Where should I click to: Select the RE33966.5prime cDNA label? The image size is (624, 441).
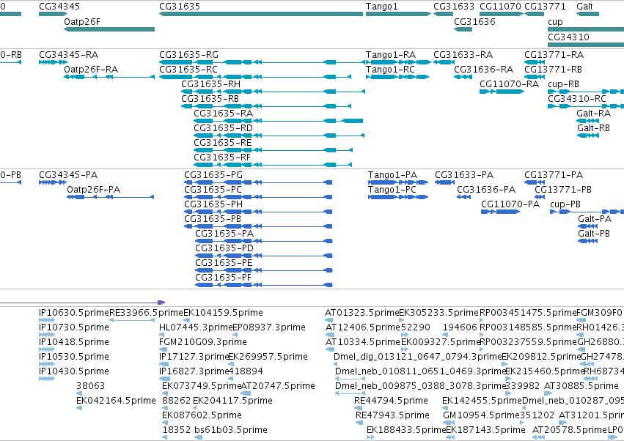click(147, 313)
